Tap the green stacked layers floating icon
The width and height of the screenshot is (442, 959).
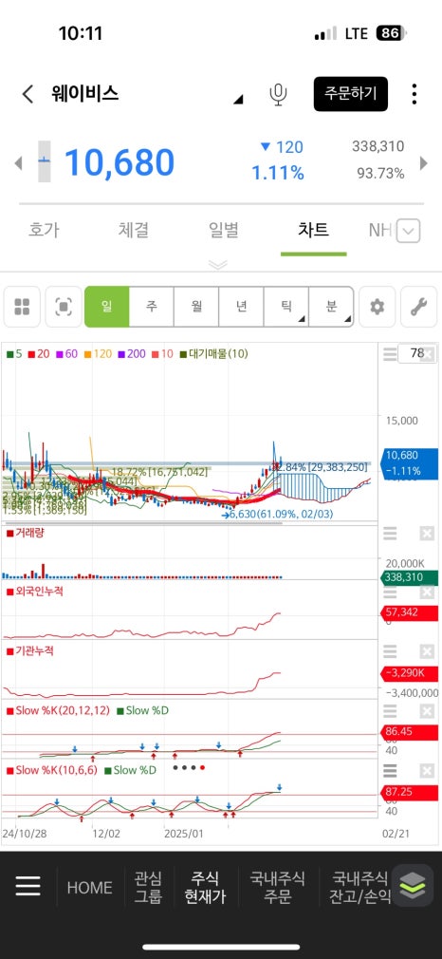click(x=413, y=884)
